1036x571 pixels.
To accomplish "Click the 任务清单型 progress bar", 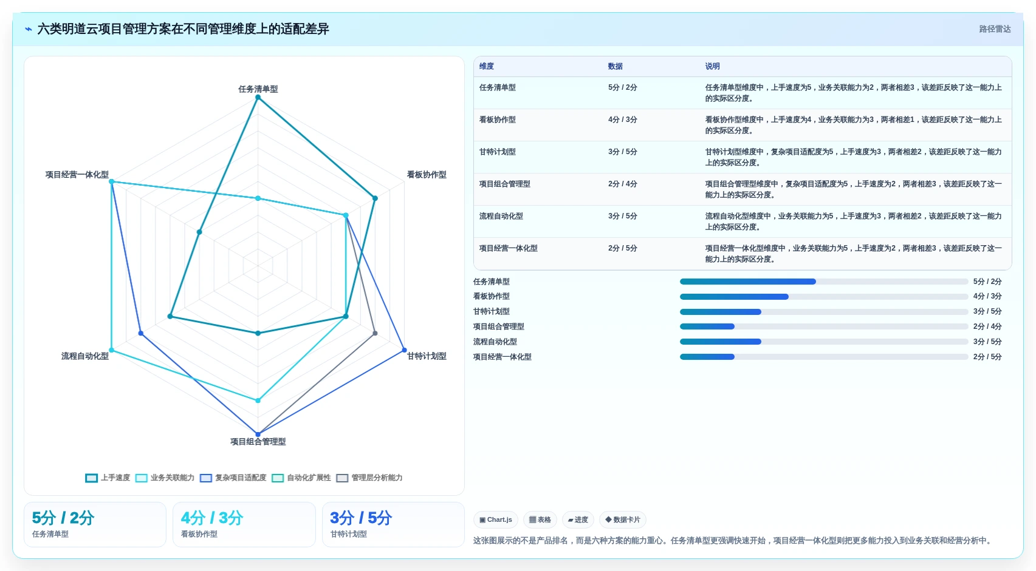I will [x=823, y=282].
